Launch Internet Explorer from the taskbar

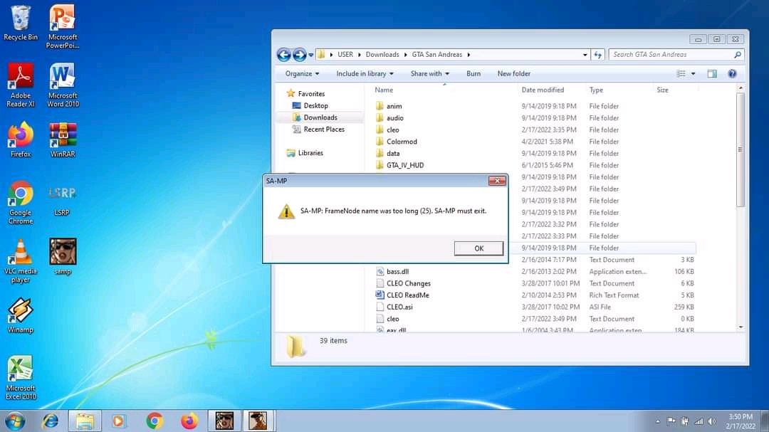click(50, 421)
